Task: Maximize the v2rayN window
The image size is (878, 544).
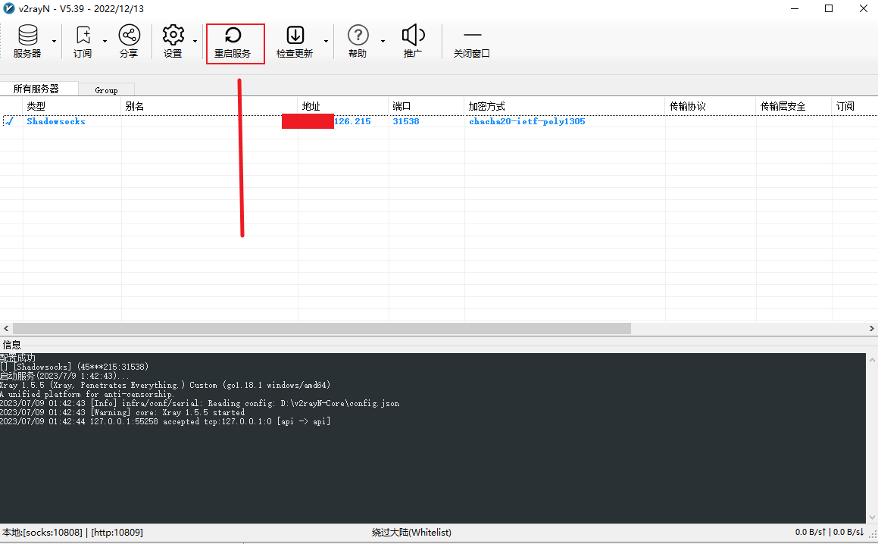Action: [x=829, y=8]
